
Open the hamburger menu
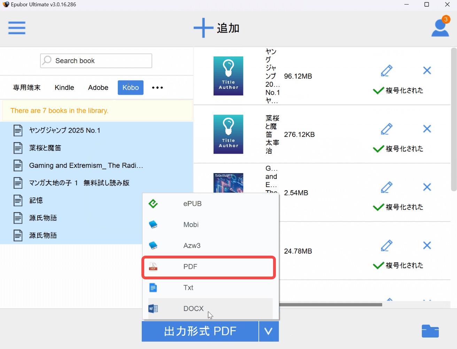[x=17, y=28]
